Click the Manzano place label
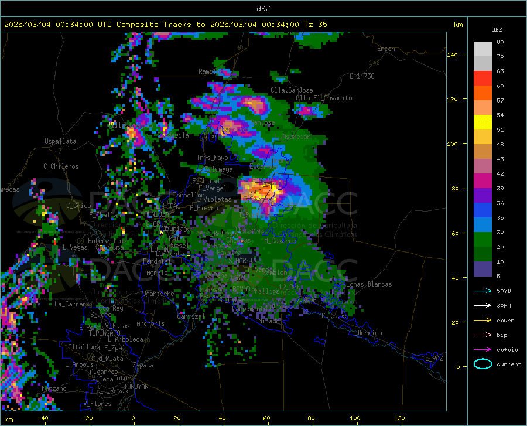The image size is (527, 426). (54, 388)
